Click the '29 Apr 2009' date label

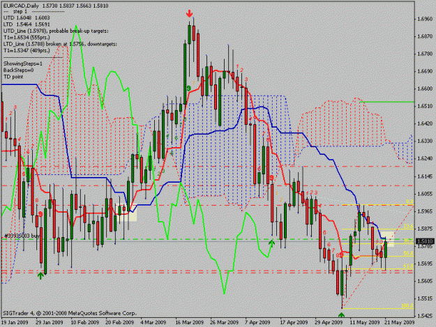[329, 322]
